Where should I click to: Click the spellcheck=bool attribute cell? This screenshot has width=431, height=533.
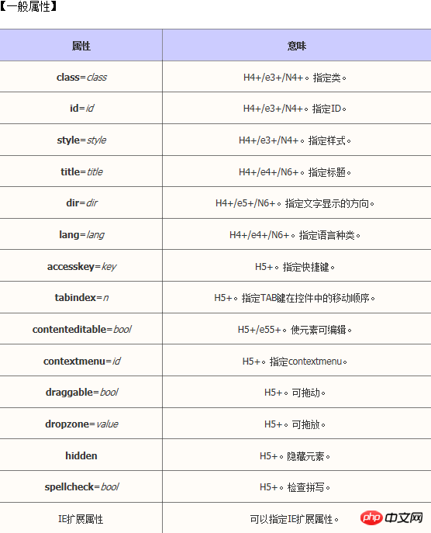point(81,486)
